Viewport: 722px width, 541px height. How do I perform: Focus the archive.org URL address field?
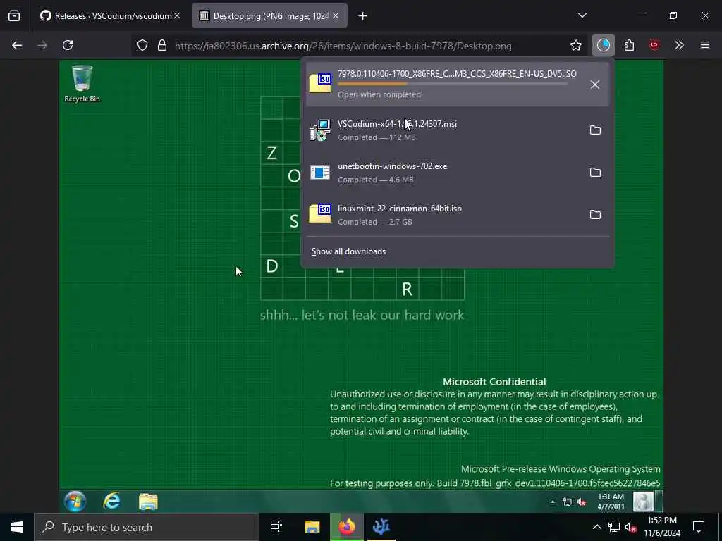343,46
